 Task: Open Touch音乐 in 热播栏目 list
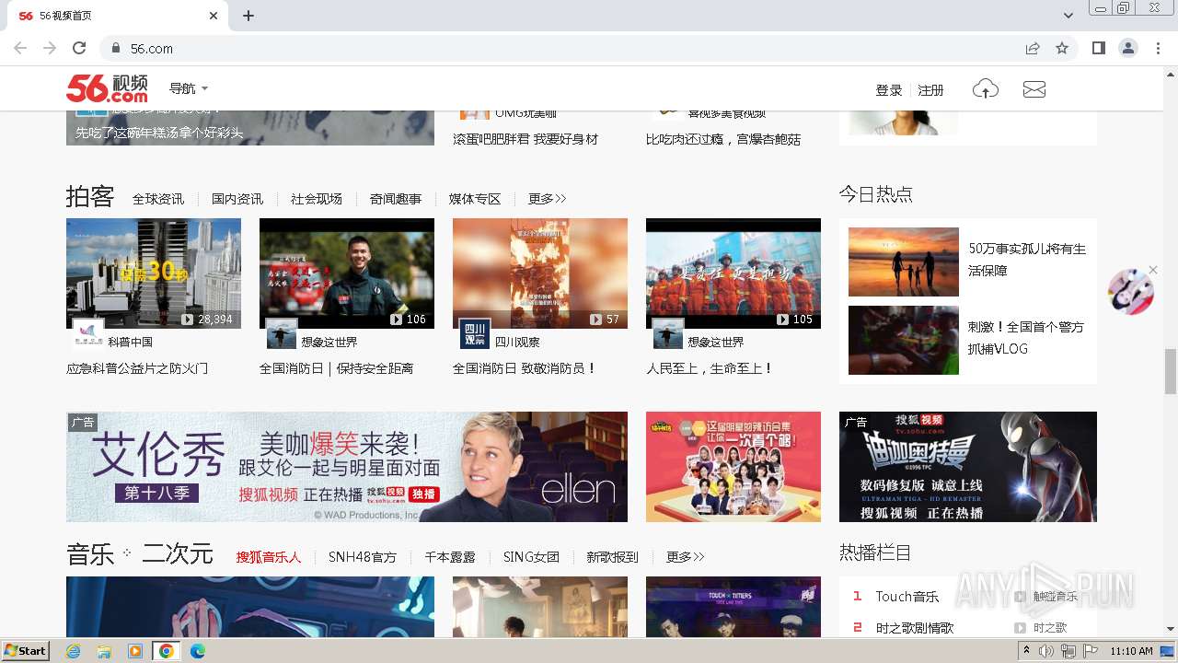pyautogui.click(x=907, y=597)
